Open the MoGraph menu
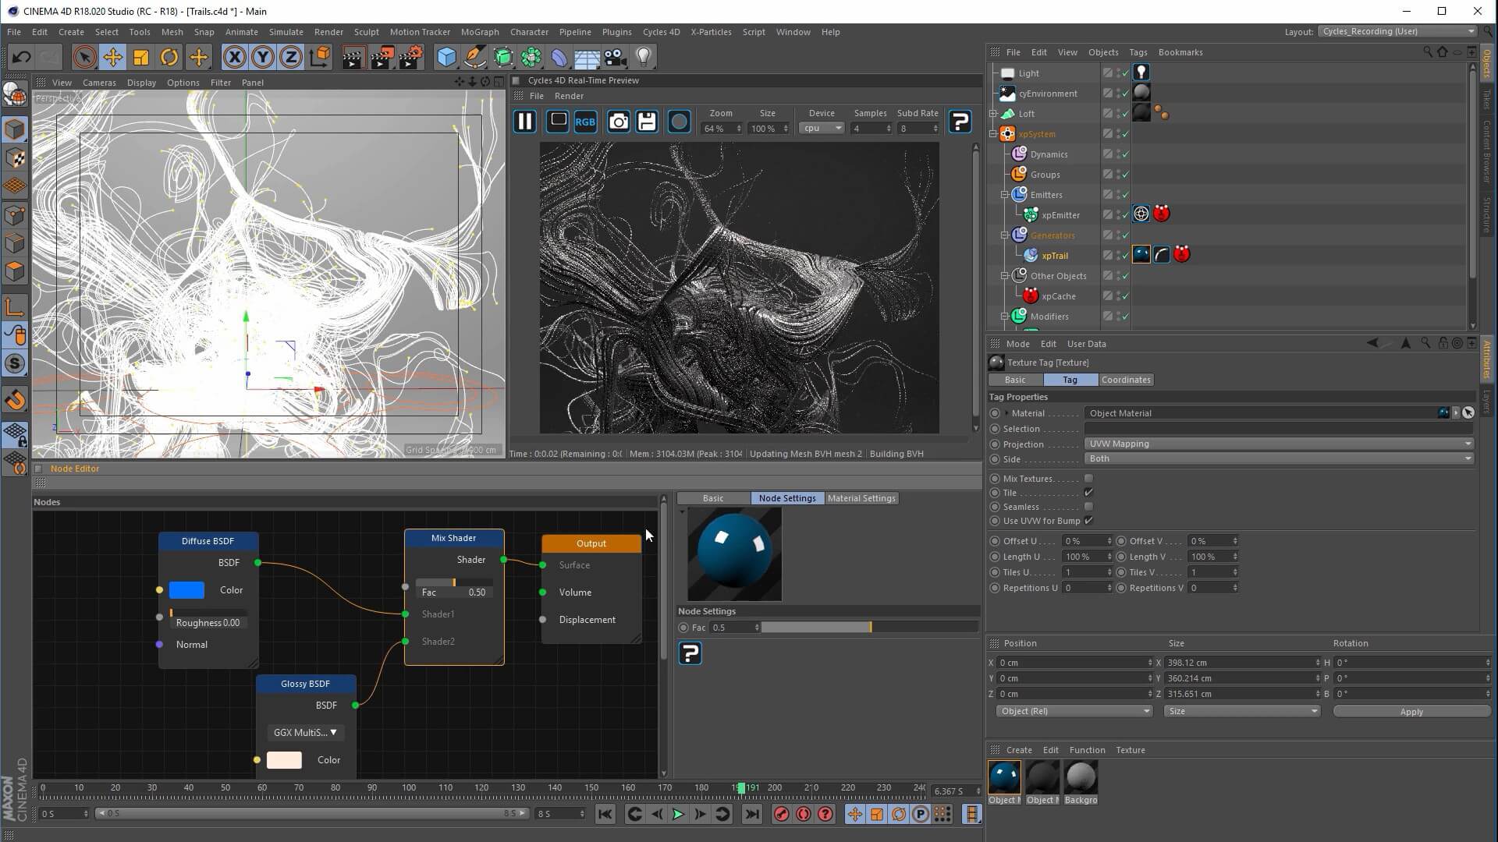The width and height of the screenshot is (1498, 842). tap(479, 32)
